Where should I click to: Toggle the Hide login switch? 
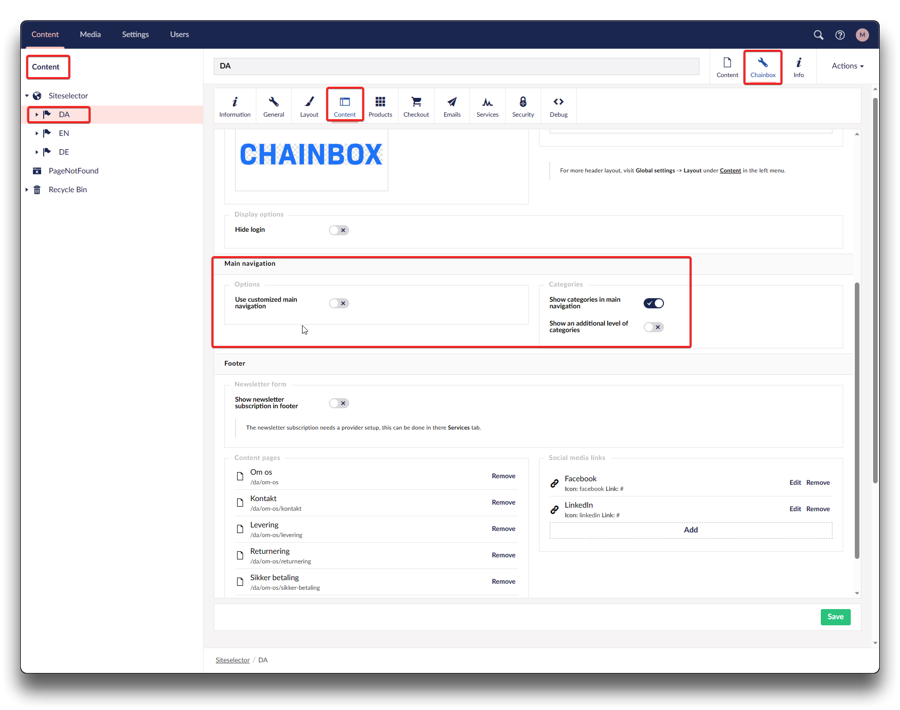tap(339, 230)
